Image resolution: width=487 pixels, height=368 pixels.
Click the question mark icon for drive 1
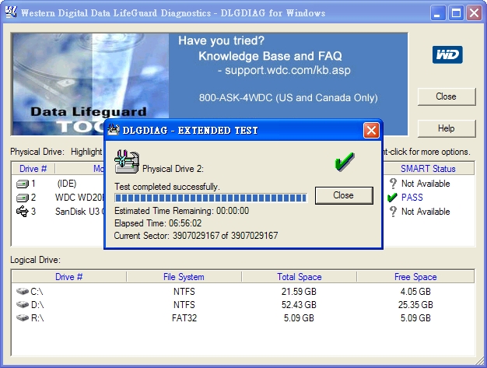point(393,184)
